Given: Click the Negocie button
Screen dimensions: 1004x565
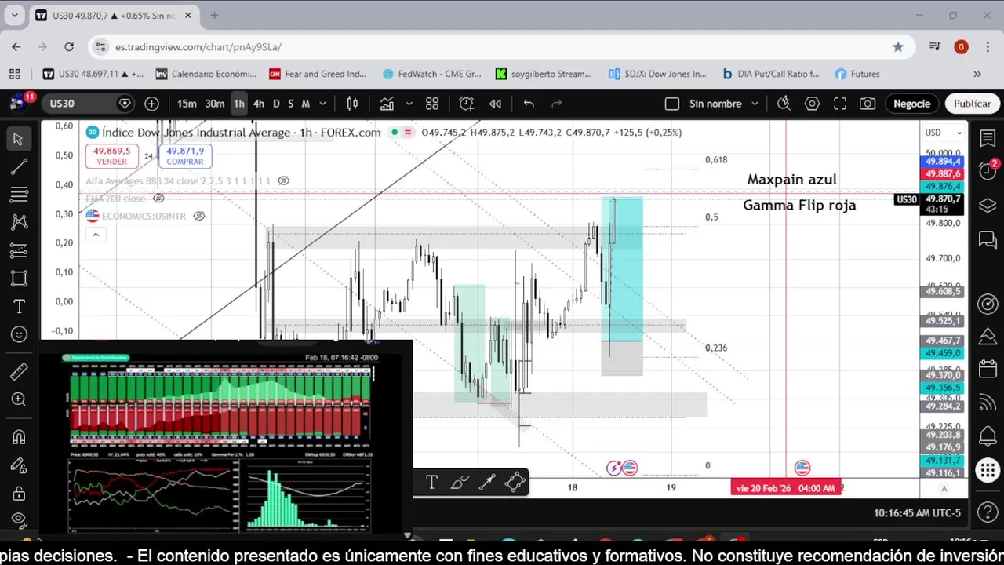Looking at the screenshot, I should 911,104.
